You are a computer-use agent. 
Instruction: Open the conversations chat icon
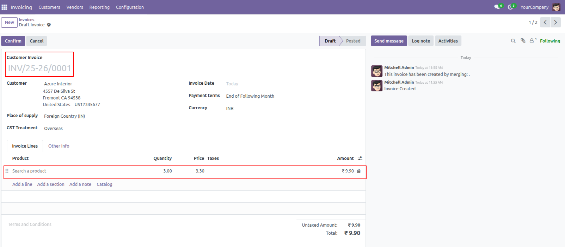pos(497,7)
